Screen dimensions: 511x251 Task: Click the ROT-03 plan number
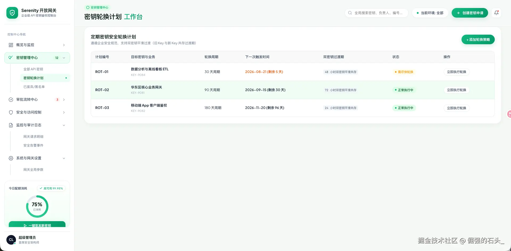pyautogui.click(x=102, y=108)
